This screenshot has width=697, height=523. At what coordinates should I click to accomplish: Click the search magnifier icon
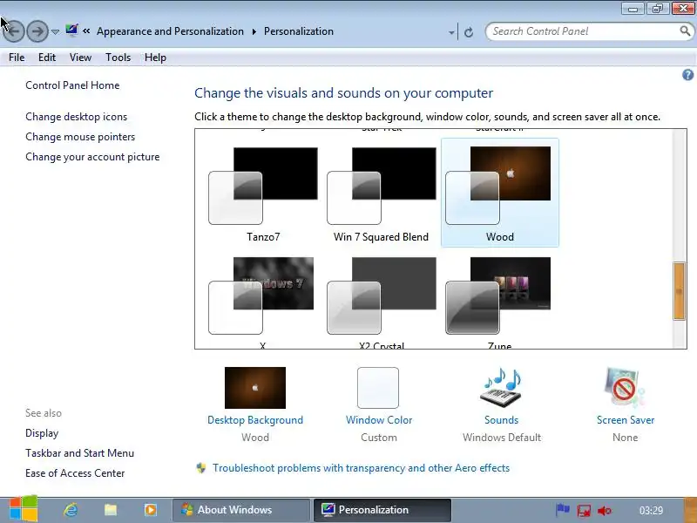(x=685, y=31)
